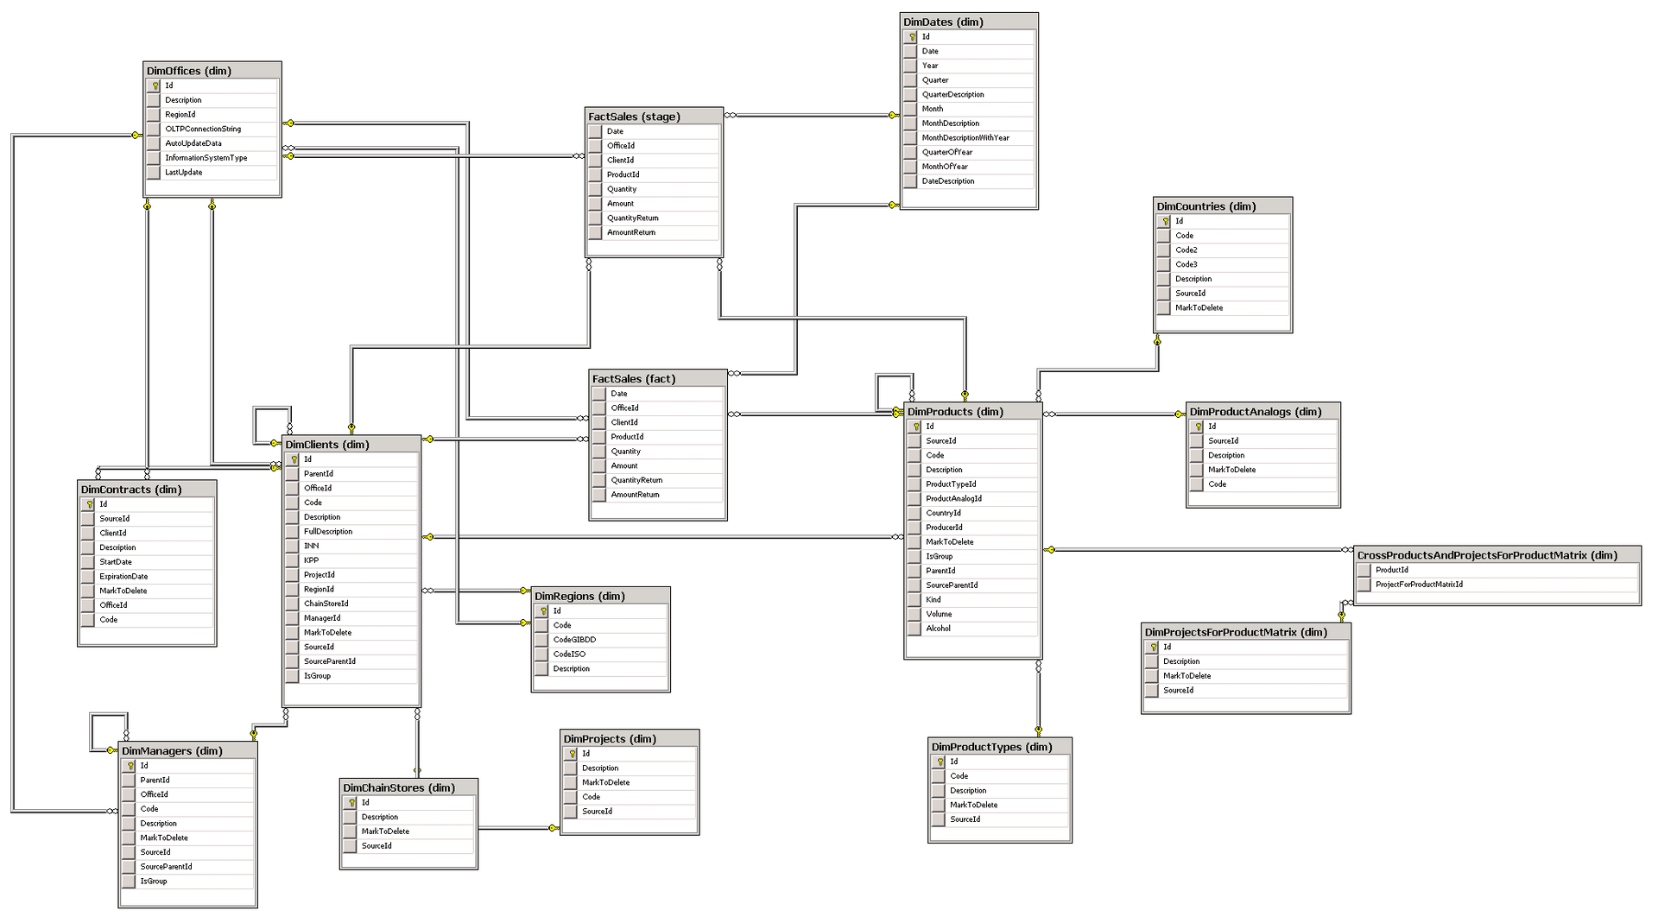Select the DimDates (dim) table title bar

(x=969, y=22)
